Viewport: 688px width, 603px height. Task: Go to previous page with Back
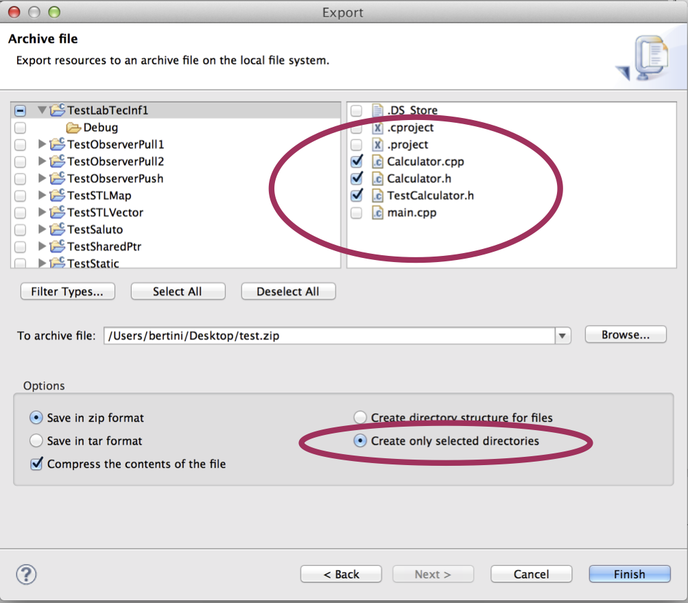pos(341,574)
